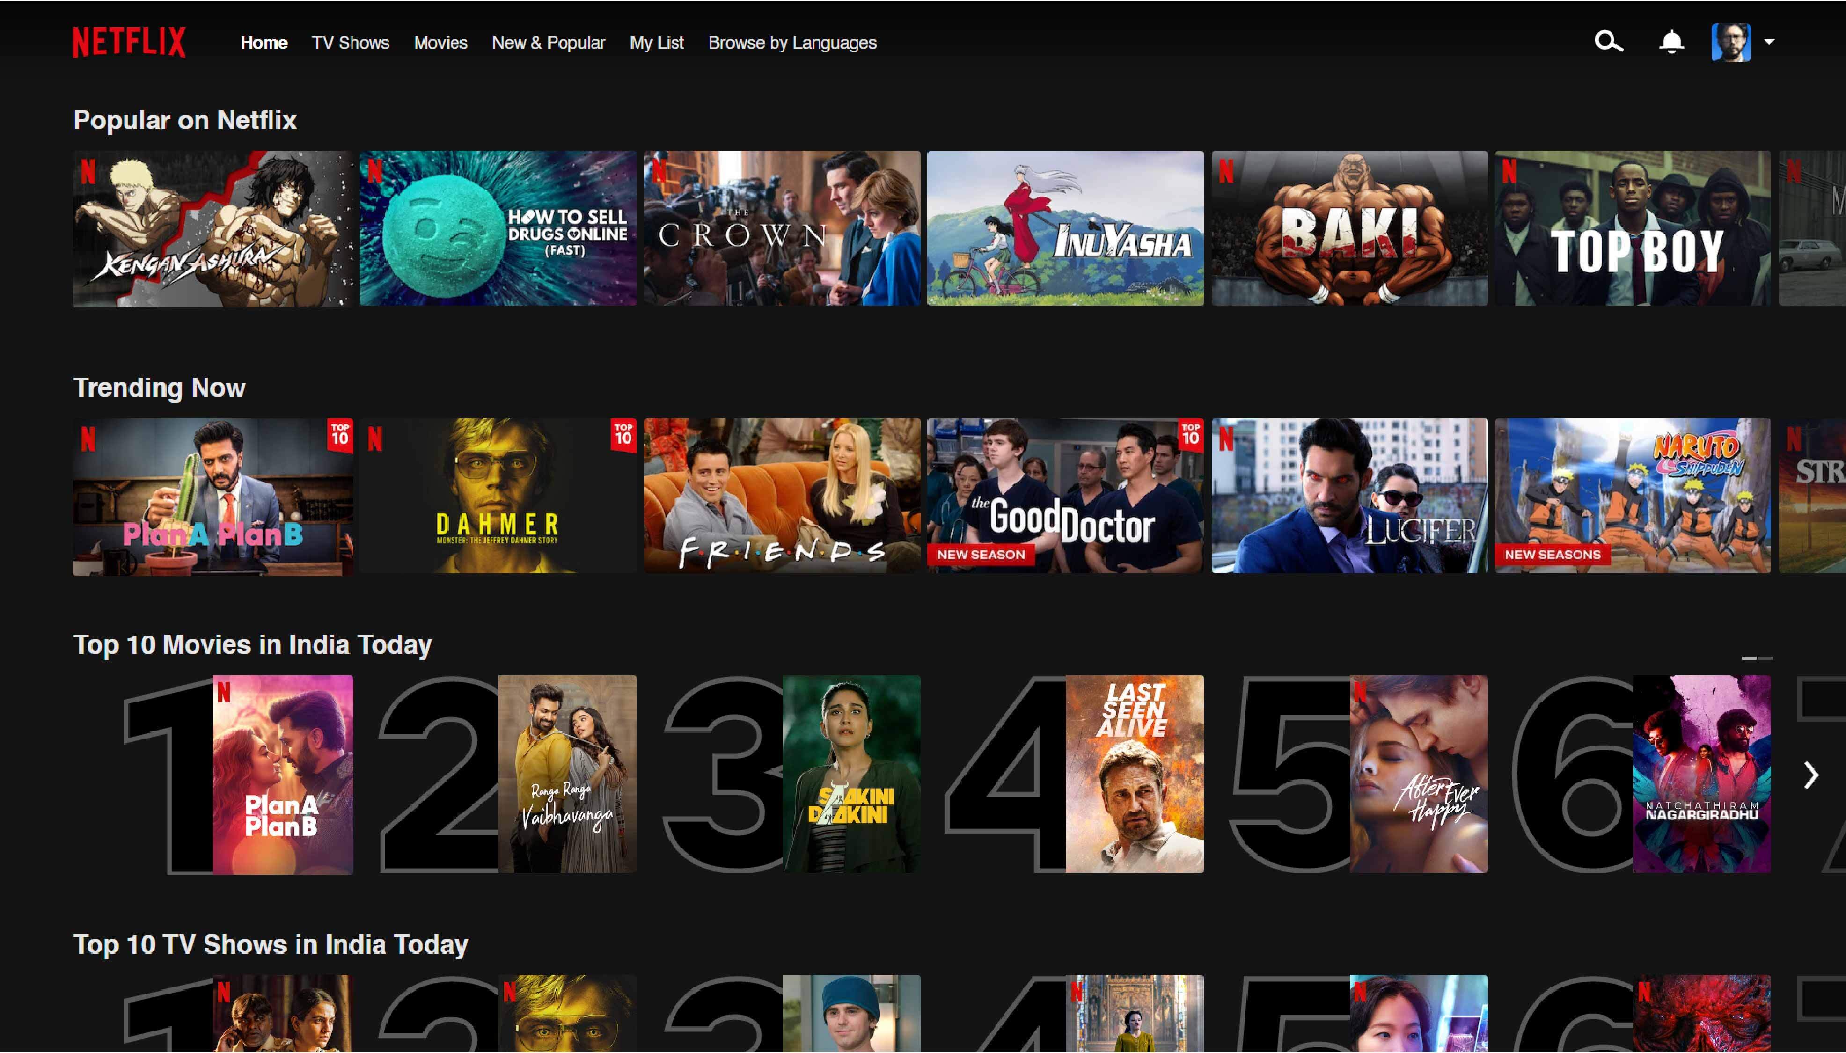Open the search magnifier icon
This screenshot has height=1053, width=1846.
point(1609,42)
